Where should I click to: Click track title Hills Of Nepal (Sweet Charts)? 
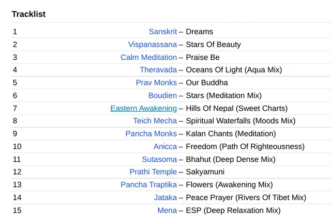(236, 108)
